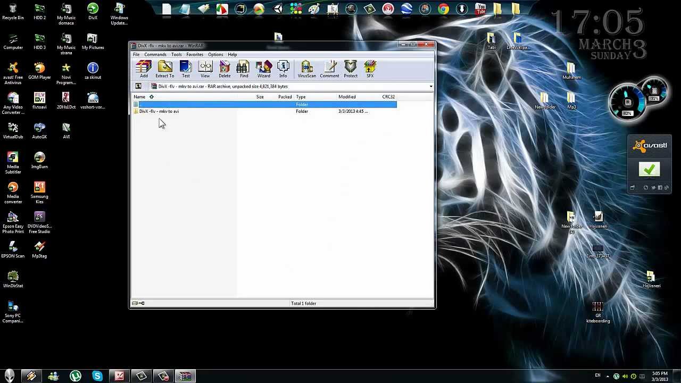Click the EN language indicator in tray
Image resolution: width=681 pixels, height=383 pixels.
pos(597,376)
